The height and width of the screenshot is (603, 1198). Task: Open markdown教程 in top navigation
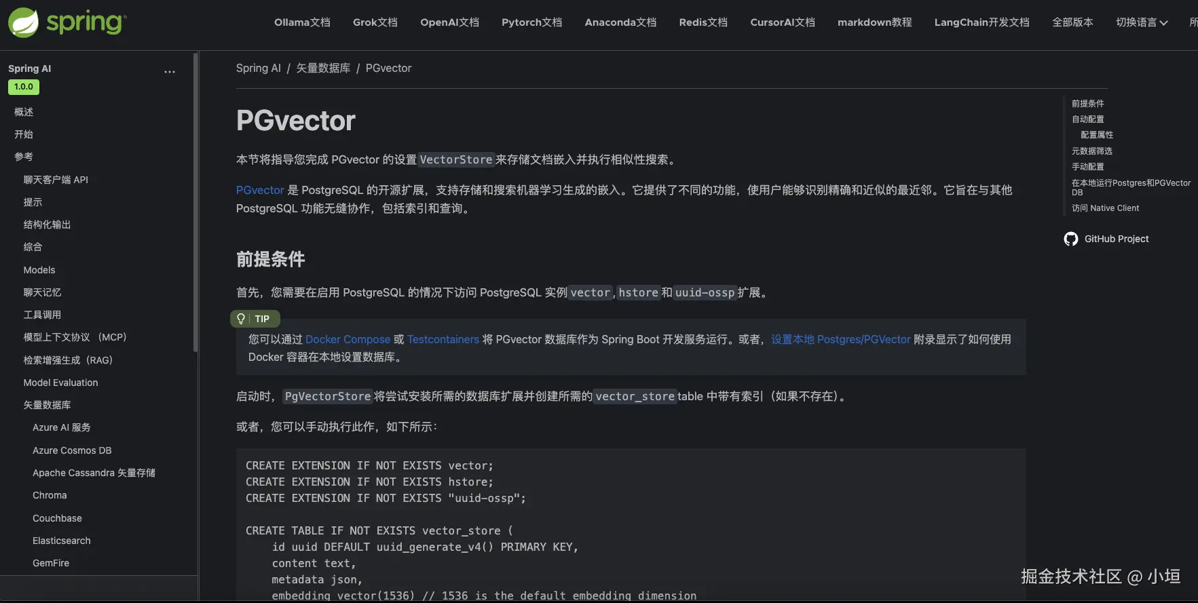(874, 22)
